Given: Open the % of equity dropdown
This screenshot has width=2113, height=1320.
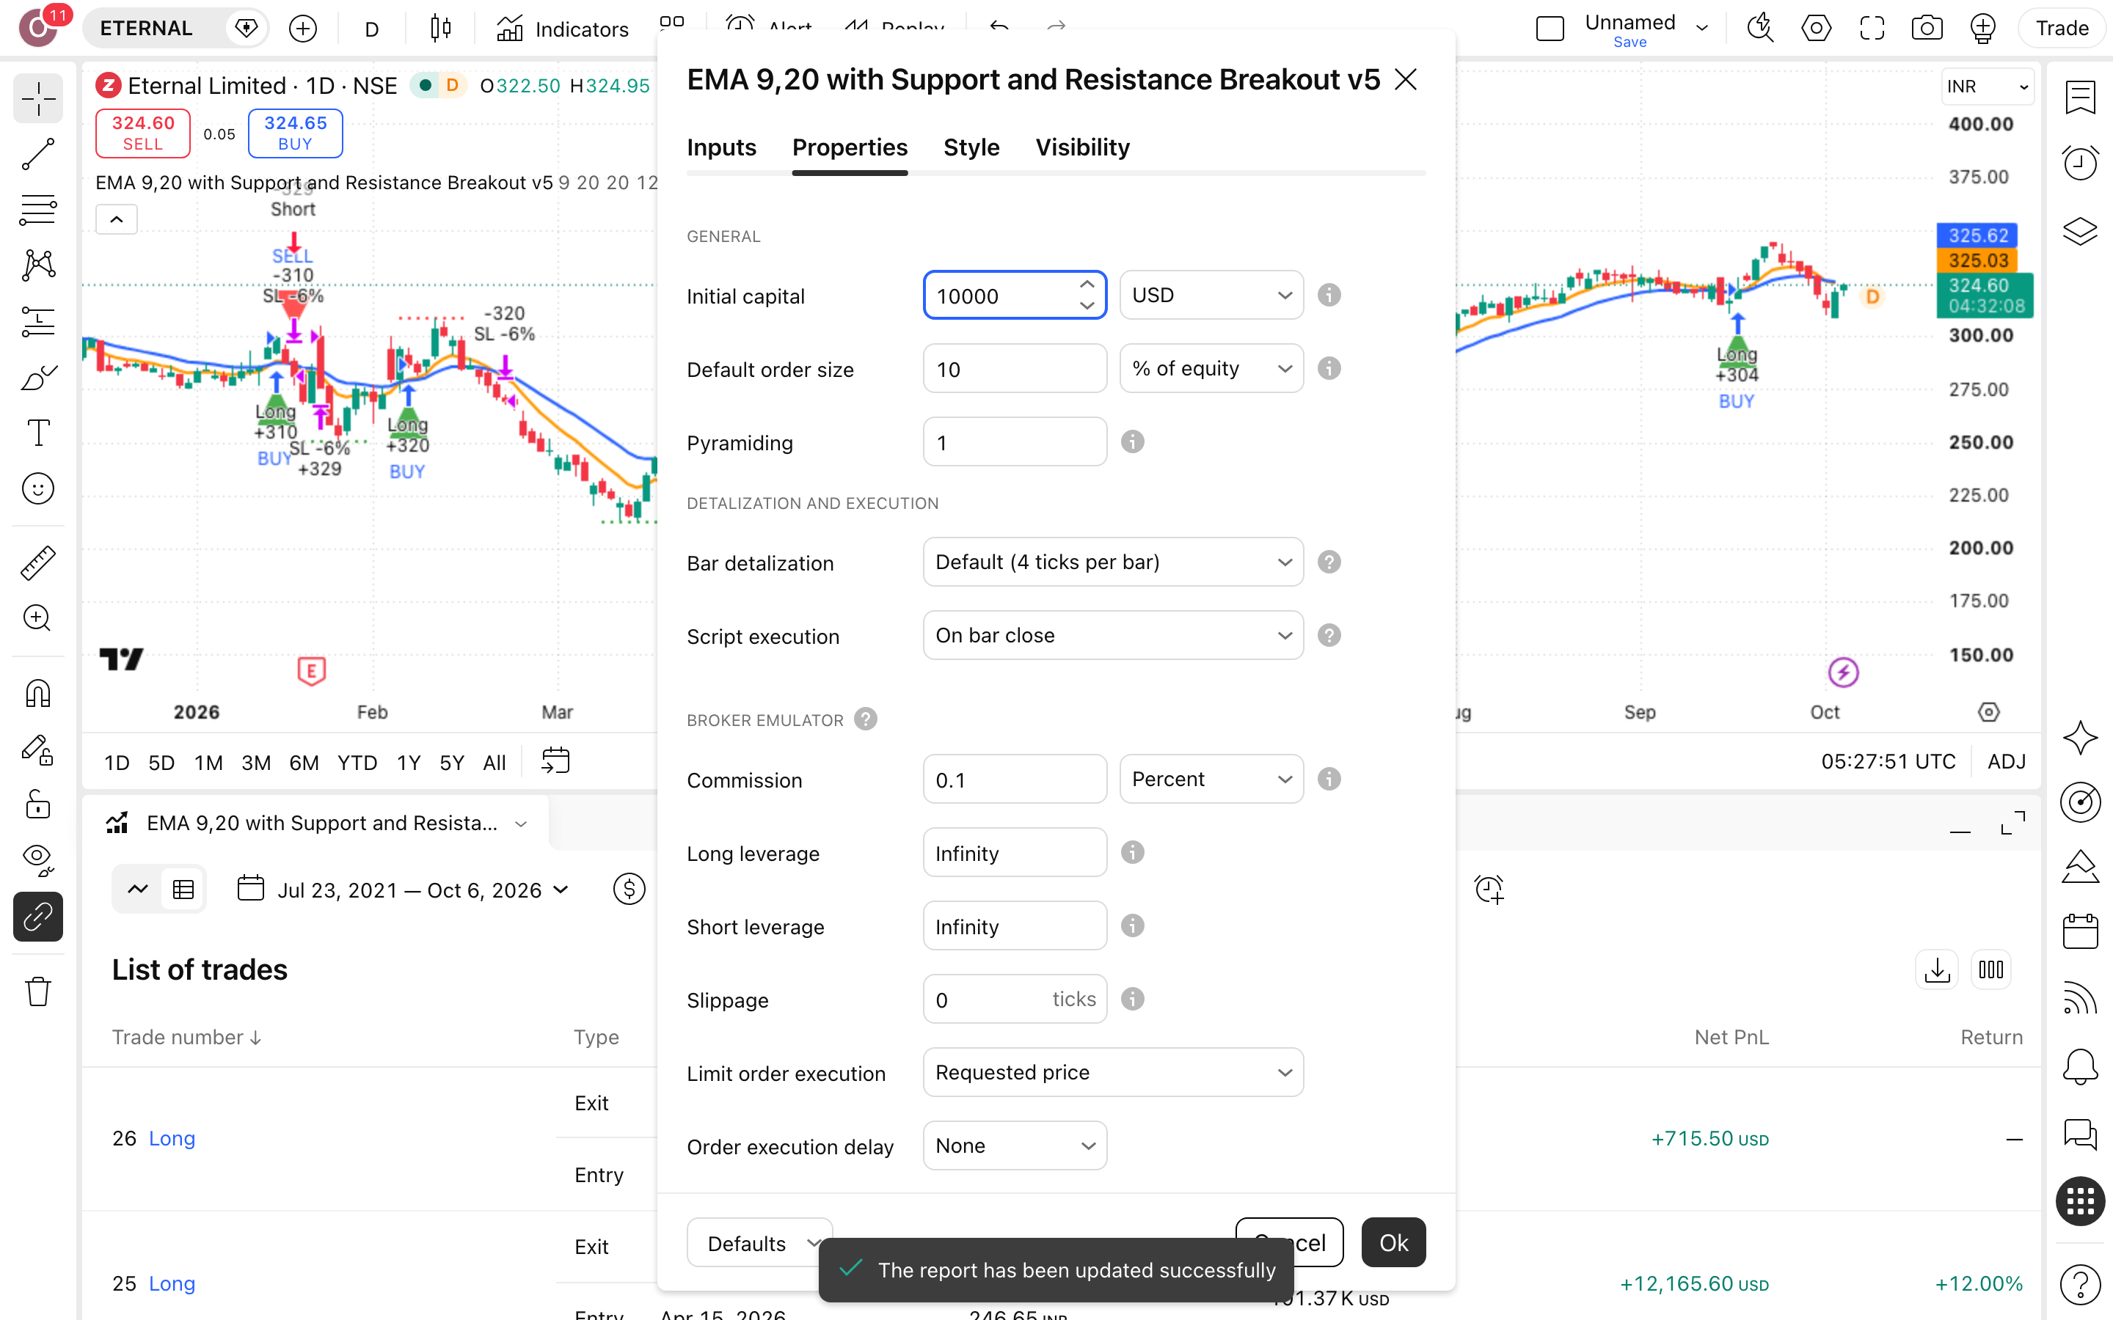Looking at the screenshot, I should pos(1211,368).
